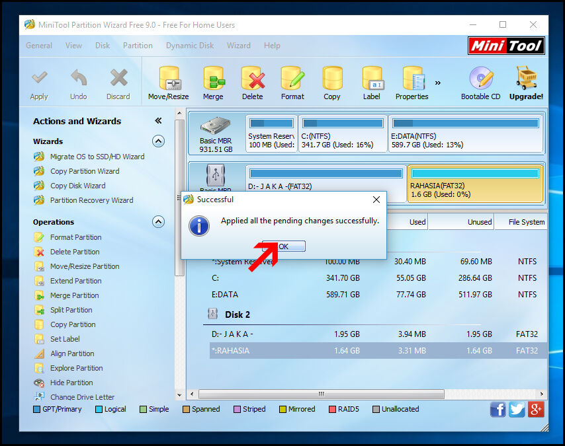Choose Align Partition operation
Viewport: 565px width, 446px height.
coord(72,353)
